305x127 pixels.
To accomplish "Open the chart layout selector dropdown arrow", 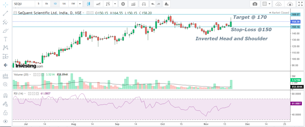I will coord(270,4).
